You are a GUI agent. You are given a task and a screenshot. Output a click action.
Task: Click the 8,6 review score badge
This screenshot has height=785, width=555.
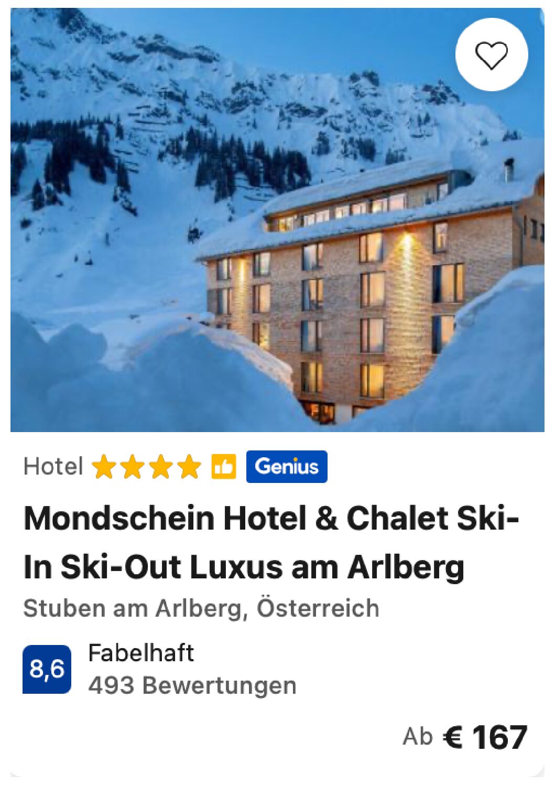tap(47, 669)
